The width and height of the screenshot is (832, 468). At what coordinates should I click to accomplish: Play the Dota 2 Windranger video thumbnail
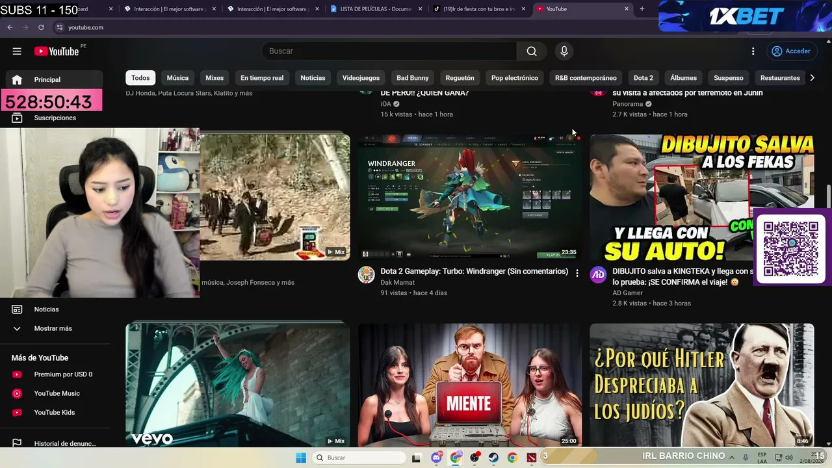(x=470, y=197)
